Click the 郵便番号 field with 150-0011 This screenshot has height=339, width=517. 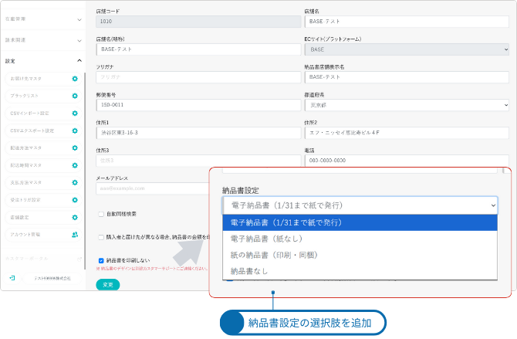pyautogui.click(x=198, y=105)
